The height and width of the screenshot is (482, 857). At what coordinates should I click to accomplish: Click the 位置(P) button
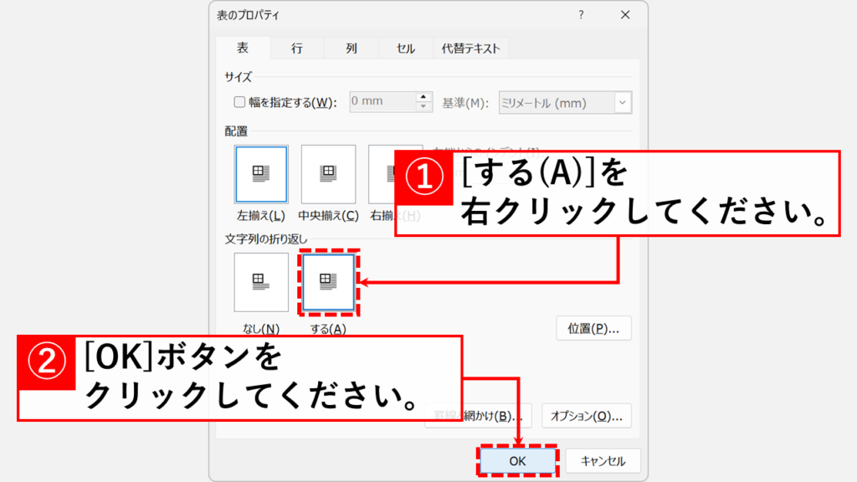593,328
